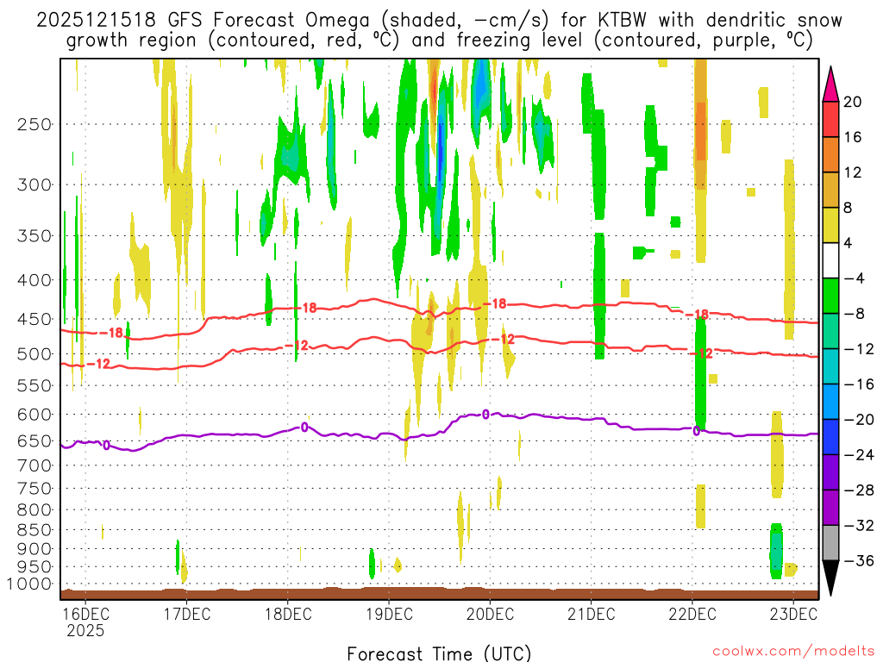This screenshot has height=662, width=883.
Task: Click the 350 pressure level label
Action: pos(34,236)
